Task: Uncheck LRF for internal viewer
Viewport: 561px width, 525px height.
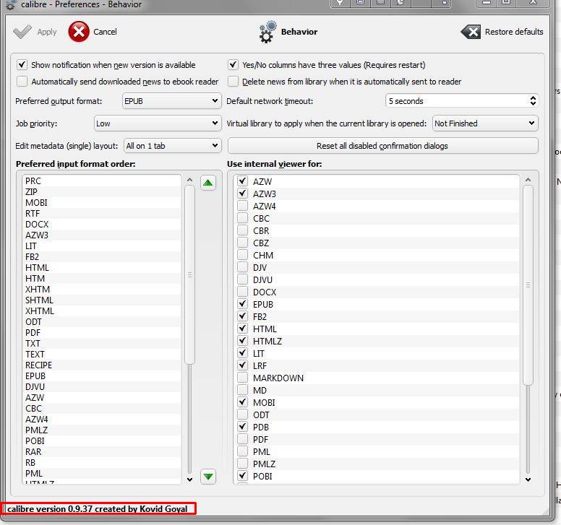Action: [243, 365]
